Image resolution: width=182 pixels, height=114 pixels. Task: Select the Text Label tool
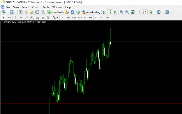[x=49, y=18]
